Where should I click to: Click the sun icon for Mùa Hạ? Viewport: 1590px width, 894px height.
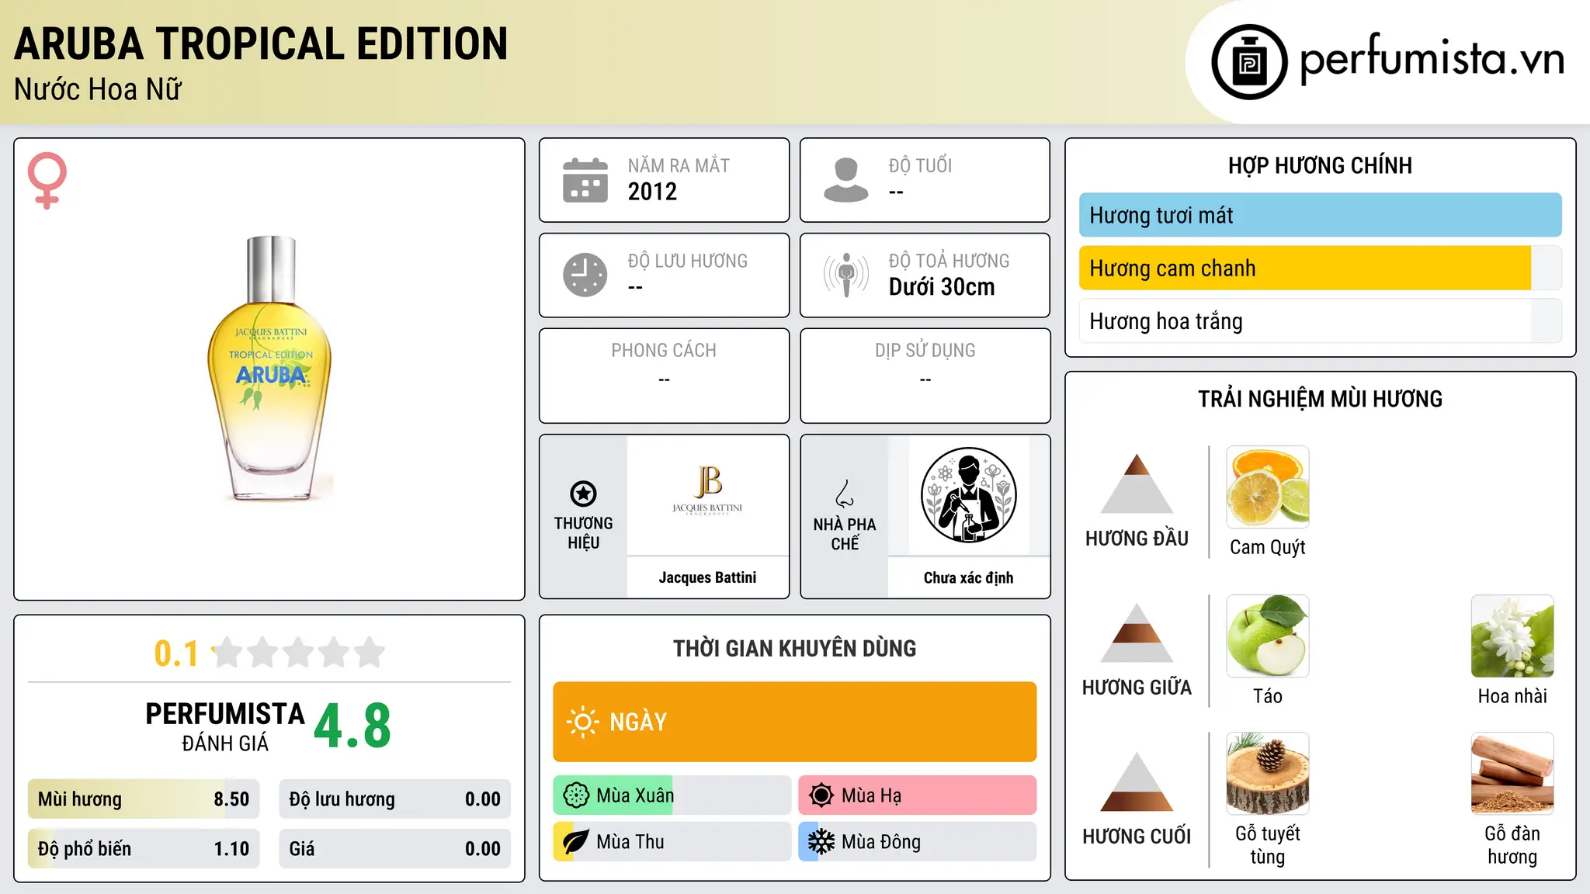pos(821,795)
